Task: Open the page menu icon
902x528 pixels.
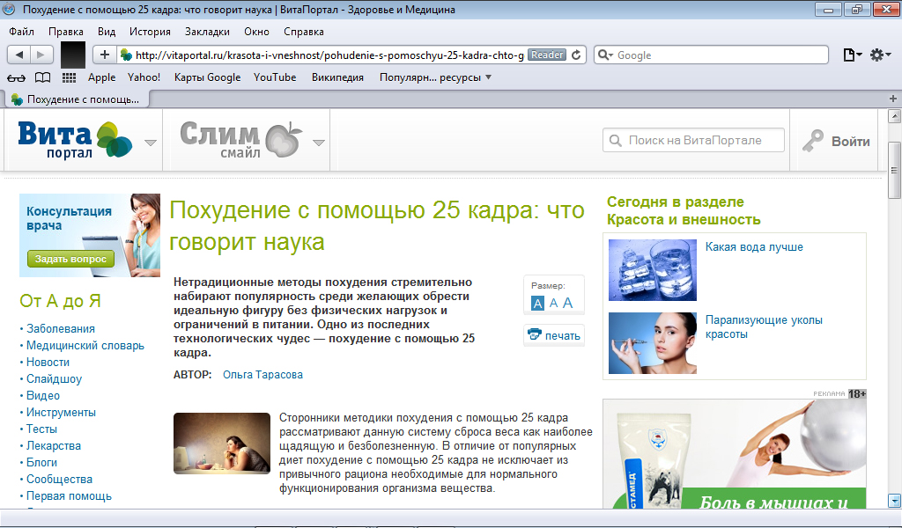Action: pyautogui.click(x=852, y=55)
